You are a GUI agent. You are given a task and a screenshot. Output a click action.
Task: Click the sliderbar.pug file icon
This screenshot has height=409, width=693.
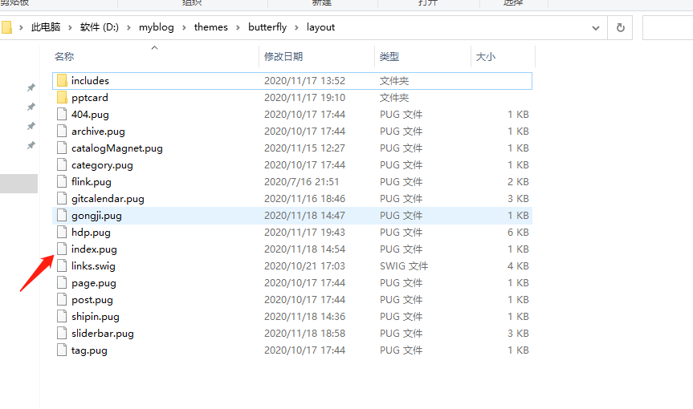coord(62,333)
